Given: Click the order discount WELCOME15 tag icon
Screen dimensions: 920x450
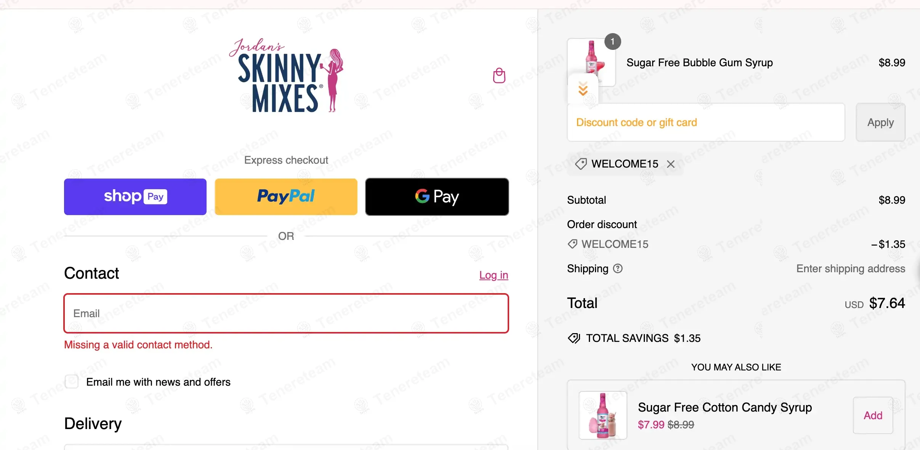Looking at the screenshot, I should (x=572, y=244).
